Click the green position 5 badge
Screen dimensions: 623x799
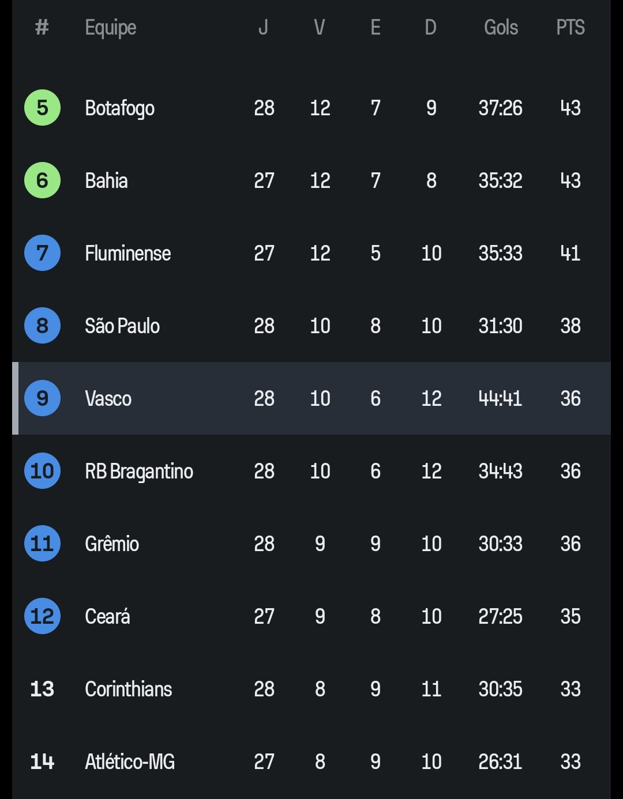(42, 108)
